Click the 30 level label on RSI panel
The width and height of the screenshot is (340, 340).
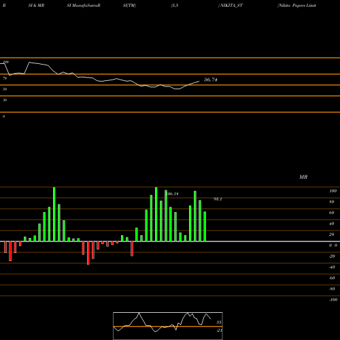(5, 100)
